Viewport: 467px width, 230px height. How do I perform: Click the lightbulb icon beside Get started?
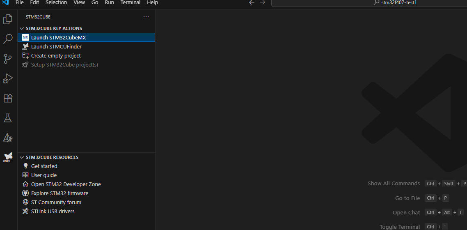point(25,166)
